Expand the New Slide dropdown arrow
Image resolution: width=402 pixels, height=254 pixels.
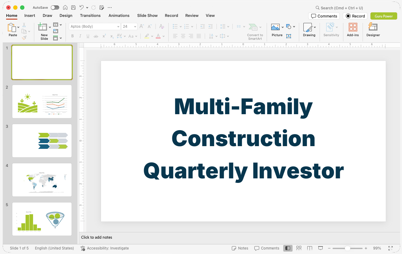click(50, 27)
